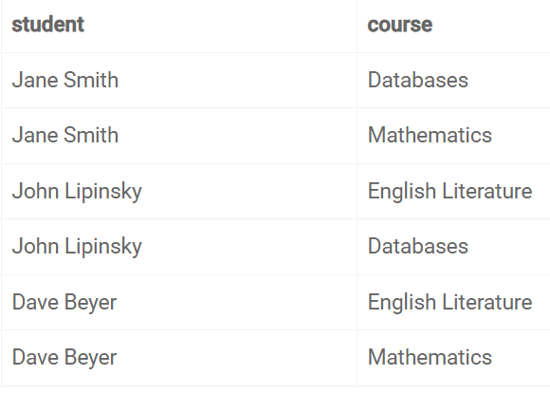
Task: Select Dave Beyer in the Mathematics row
Action: (x=64, y=358)
